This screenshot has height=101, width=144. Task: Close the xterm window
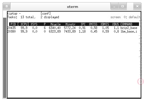coord(137,6)
